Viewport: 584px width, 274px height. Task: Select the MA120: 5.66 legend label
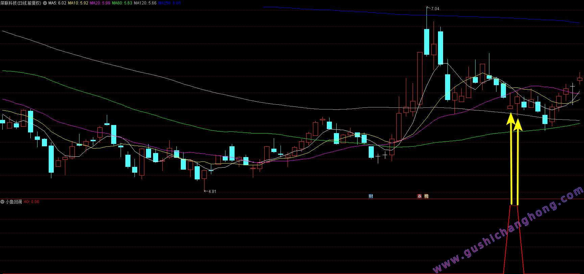pos(145,3)
